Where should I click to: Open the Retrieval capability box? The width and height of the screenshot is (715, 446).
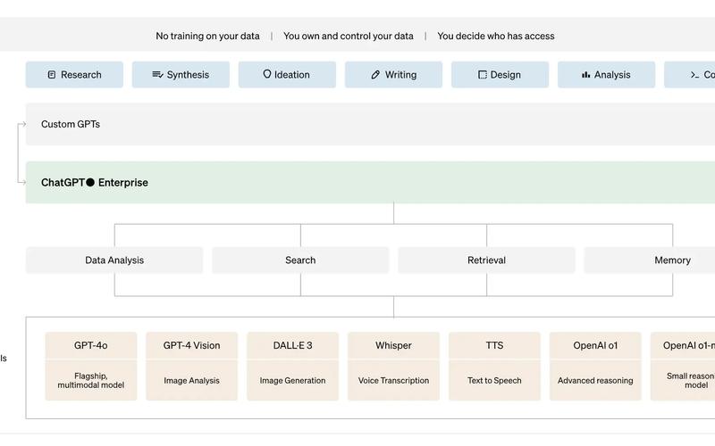click(486, 260)
